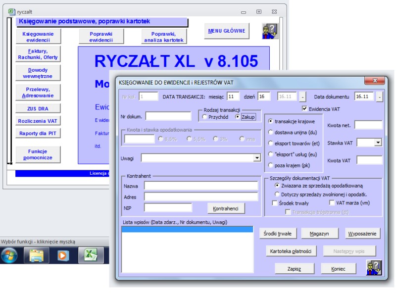Open the date selector next to Data dokumentu
This screenshot has width=396, height=297.
(379, 97)
